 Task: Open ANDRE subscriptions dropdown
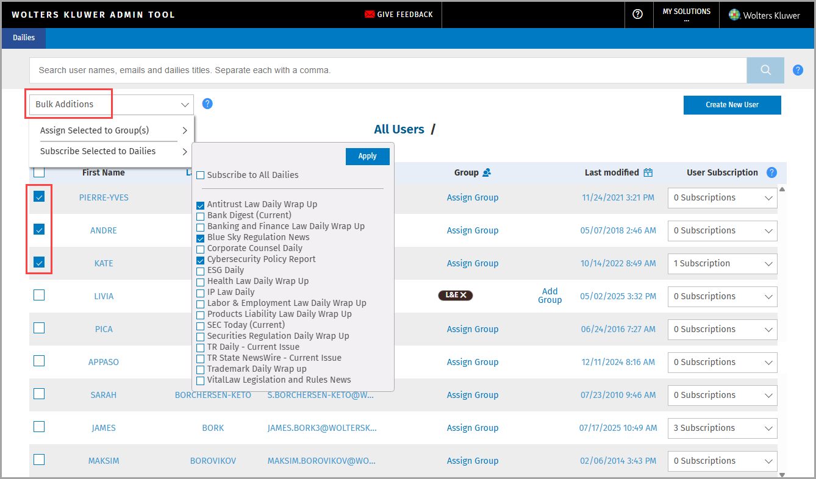pos(723,230)
